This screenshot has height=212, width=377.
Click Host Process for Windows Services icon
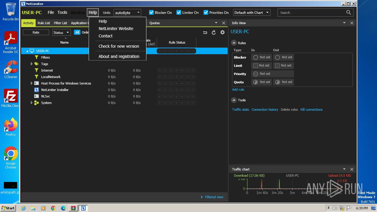(x=37, y=83)
